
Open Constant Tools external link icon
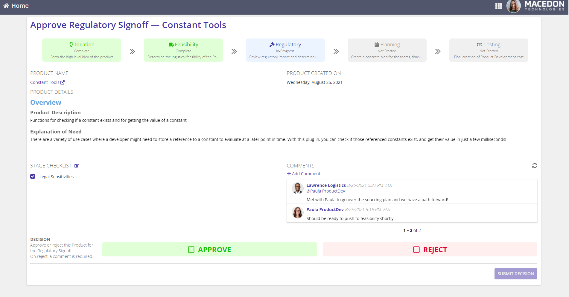tap(63, 82)
